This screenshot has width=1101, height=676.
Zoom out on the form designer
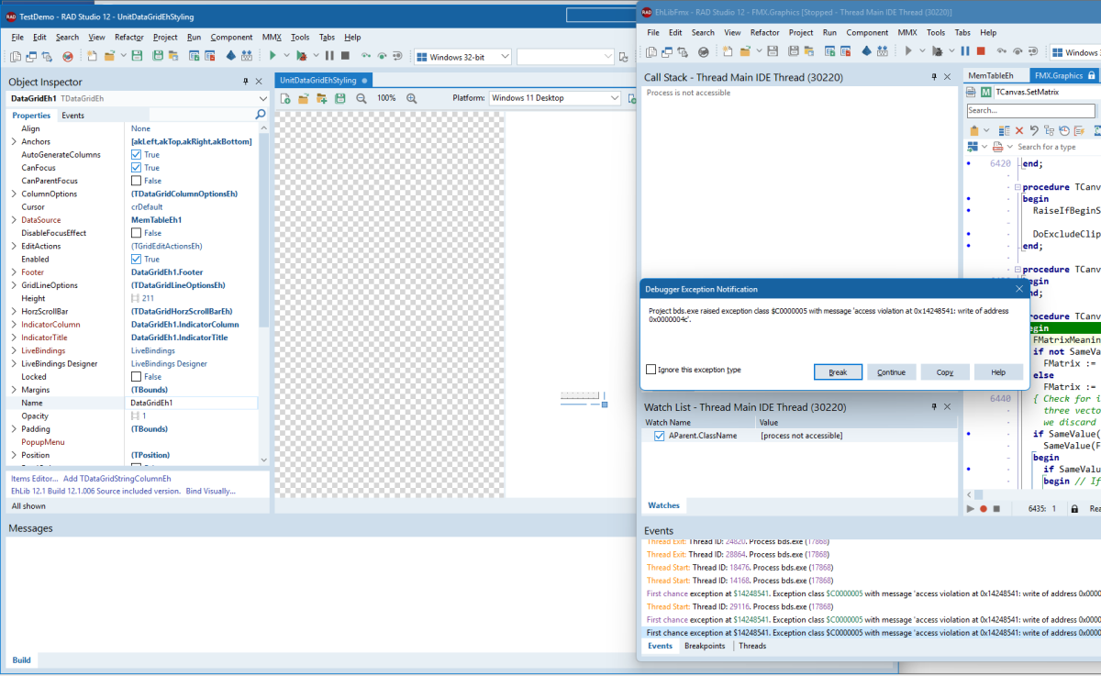tap(361, 98)
